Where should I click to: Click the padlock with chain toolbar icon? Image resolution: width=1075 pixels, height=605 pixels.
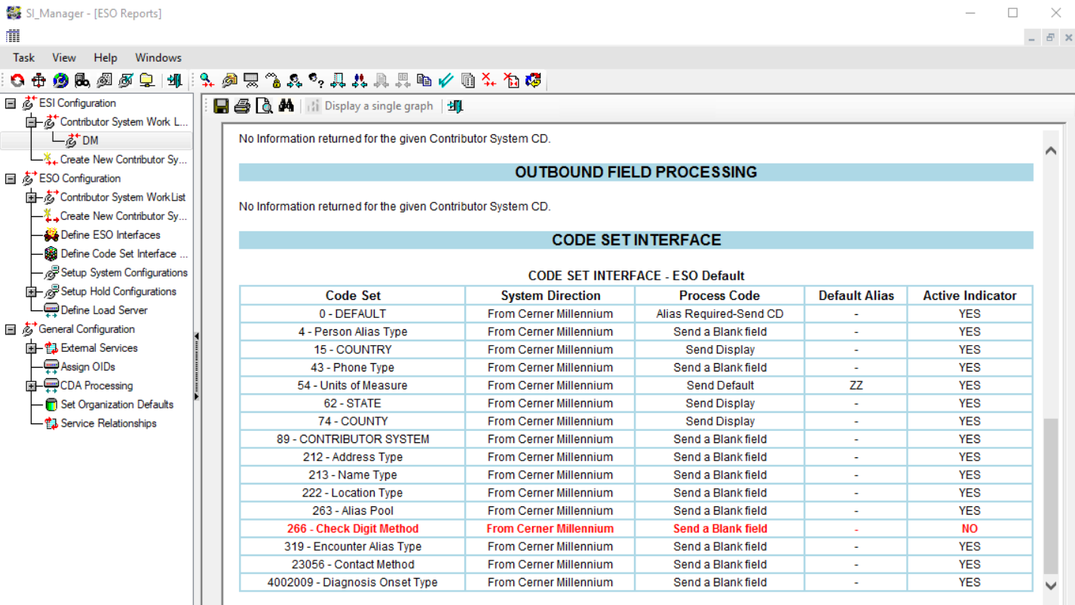[x=273, y=81]
